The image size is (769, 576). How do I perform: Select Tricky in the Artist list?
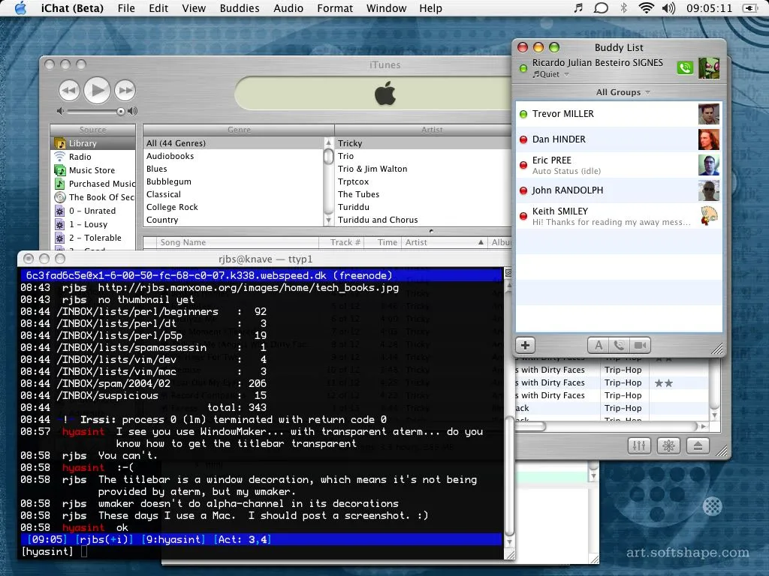[424, 143]
